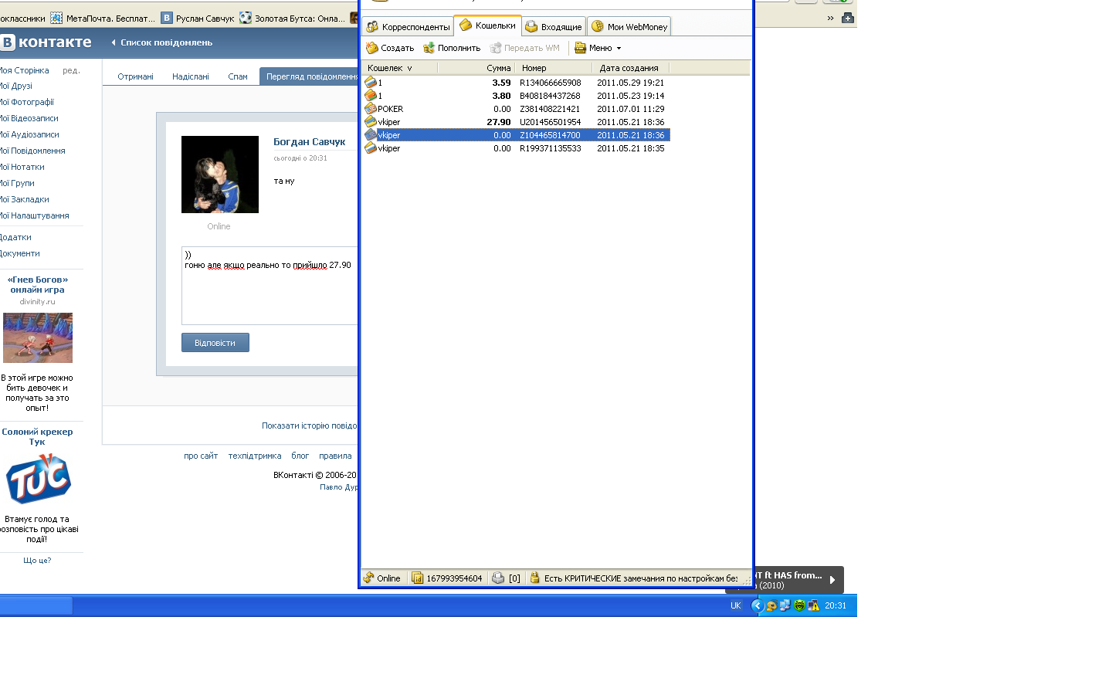Click the wallet icon for Z104465814700
The image size is (1112, 695).
coord(371,135)
